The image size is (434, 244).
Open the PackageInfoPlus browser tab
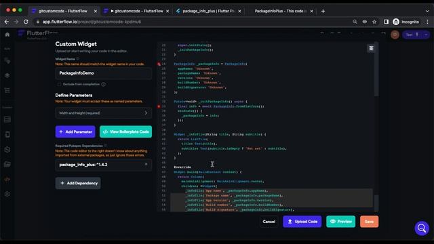click(x=280, y=11)
